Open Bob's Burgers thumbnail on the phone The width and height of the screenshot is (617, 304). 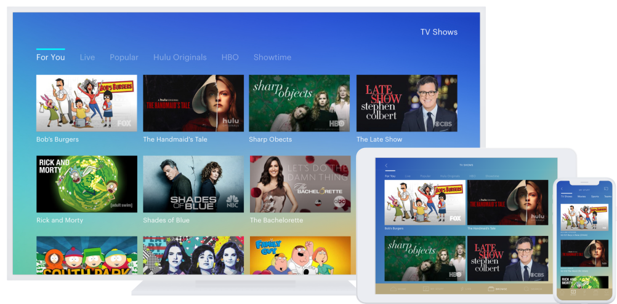(584, 217)
